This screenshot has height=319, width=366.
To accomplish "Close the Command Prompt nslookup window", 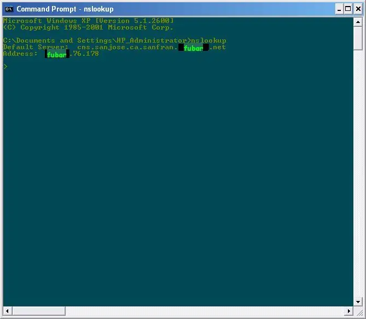I will click(x=358, y=9).
